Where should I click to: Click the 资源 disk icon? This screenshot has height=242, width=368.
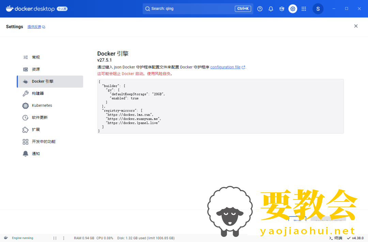[x=25, y=70]
